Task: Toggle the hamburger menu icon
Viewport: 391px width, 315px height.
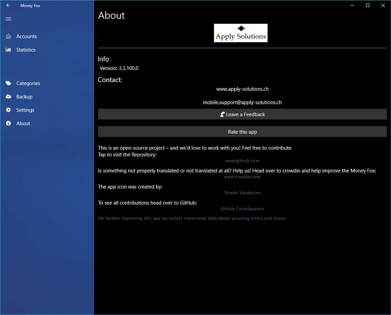Action: point(8,19)
